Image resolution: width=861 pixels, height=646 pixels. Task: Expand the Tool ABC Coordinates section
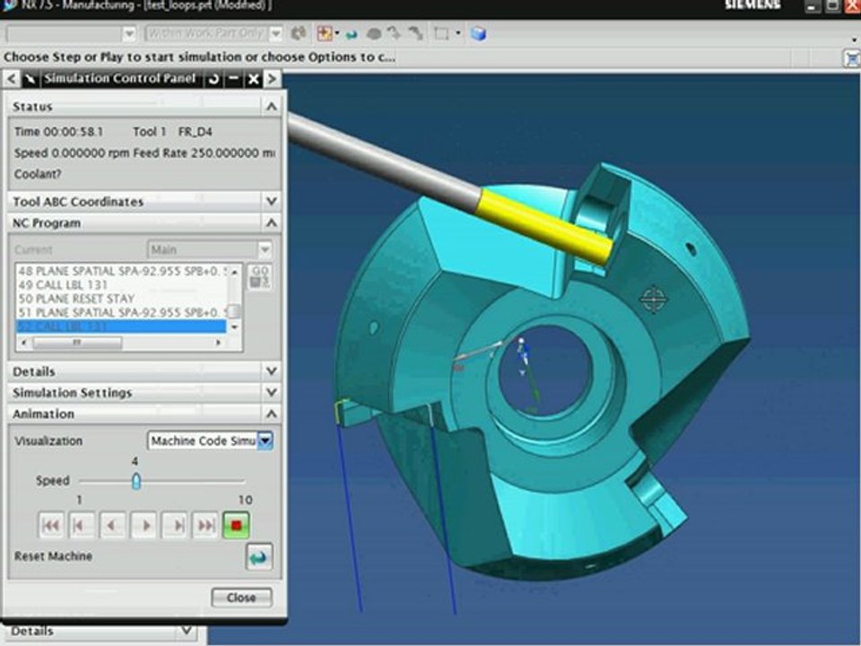[272, 202]
